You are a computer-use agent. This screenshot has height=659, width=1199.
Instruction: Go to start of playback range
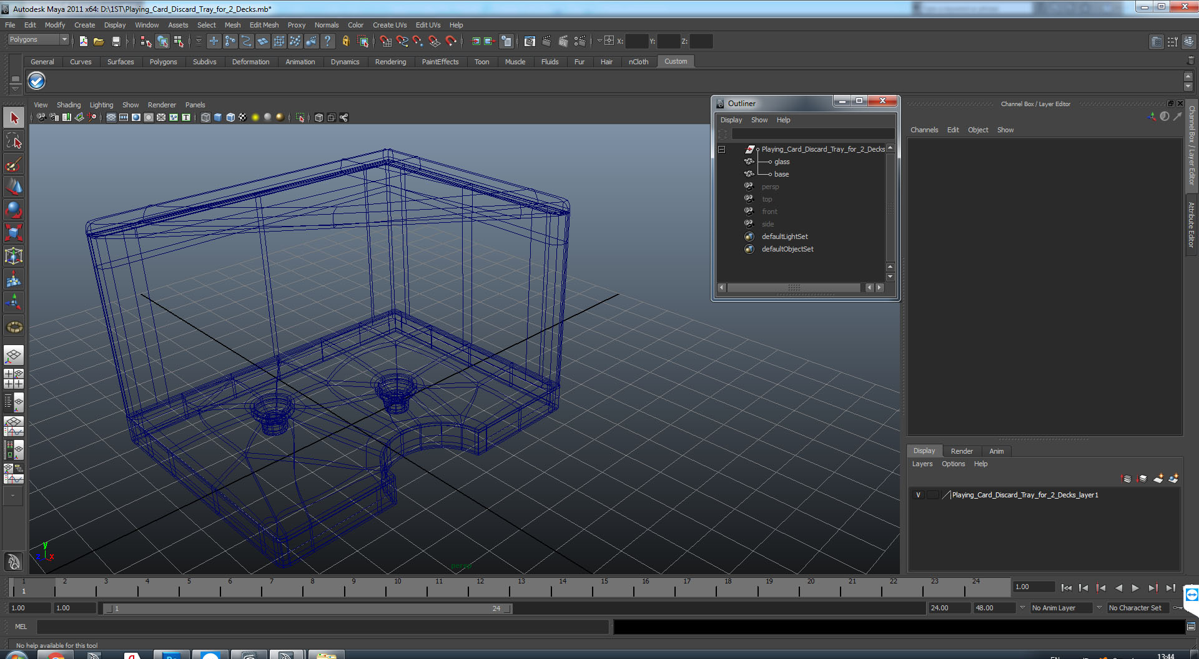click(x=1067, y=588)
